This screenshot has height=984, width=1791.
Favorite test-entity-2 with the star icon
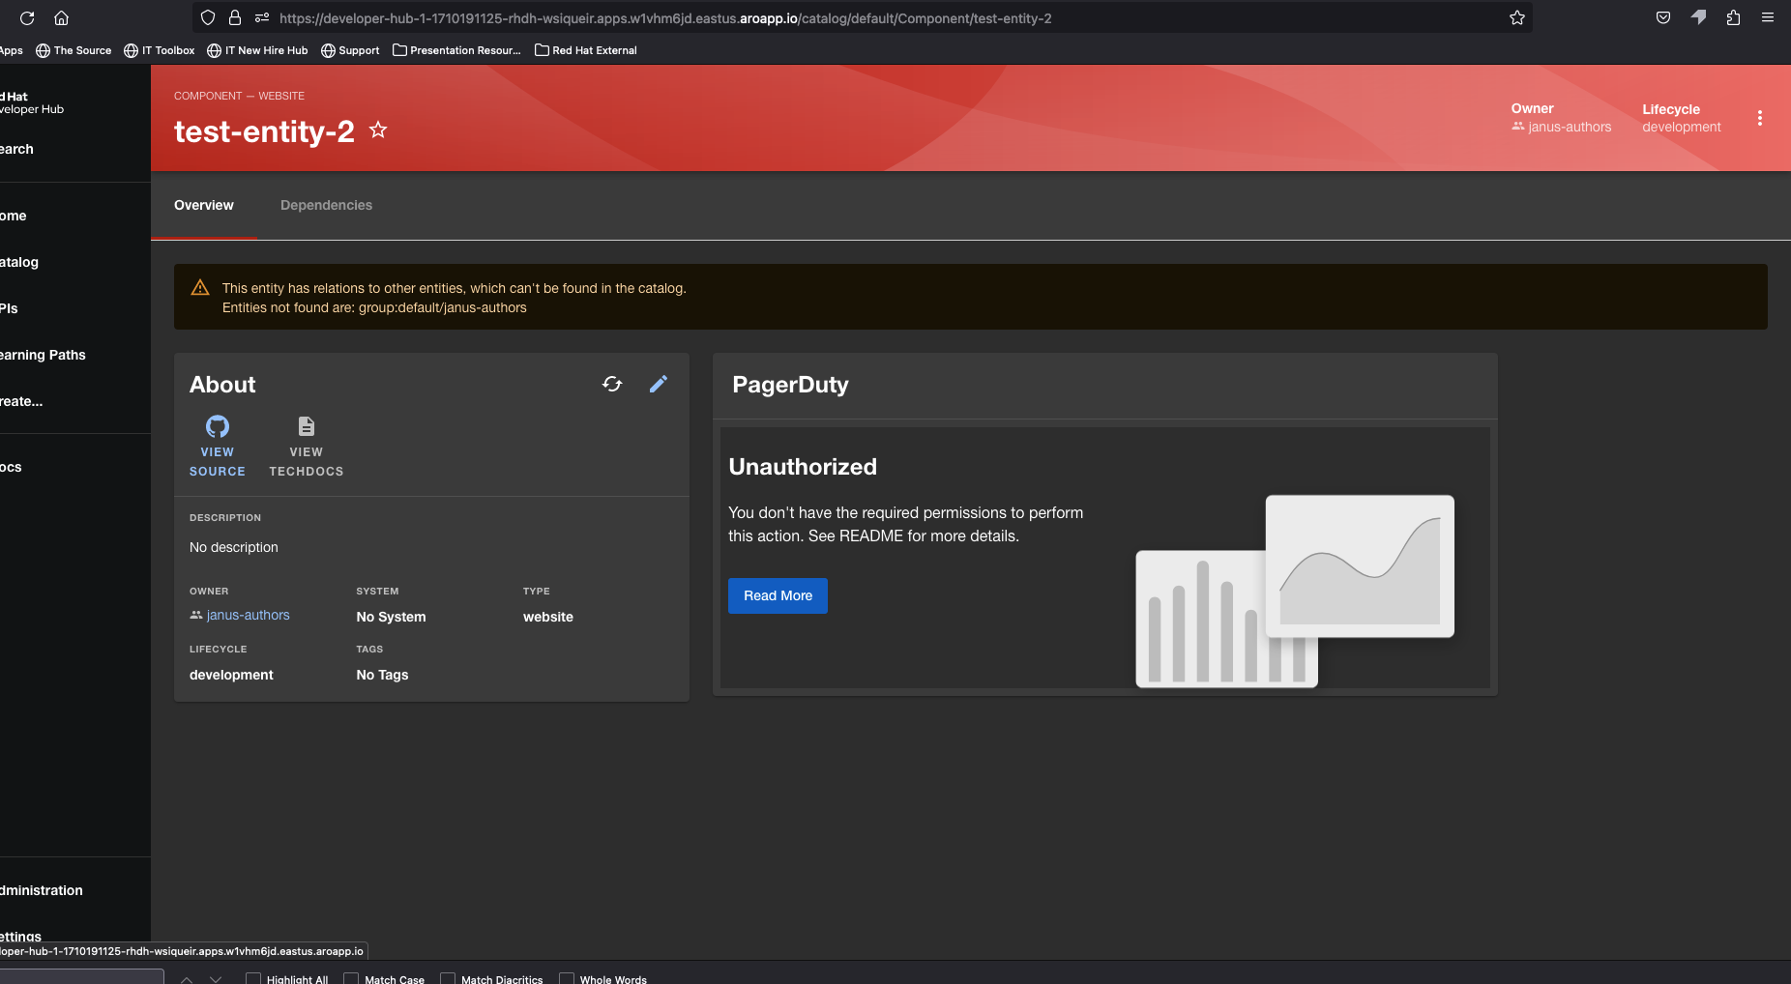[x=378, y=130]
